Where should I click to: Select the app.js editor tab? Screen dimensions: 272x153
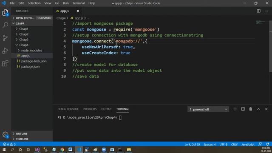[65, 11]
